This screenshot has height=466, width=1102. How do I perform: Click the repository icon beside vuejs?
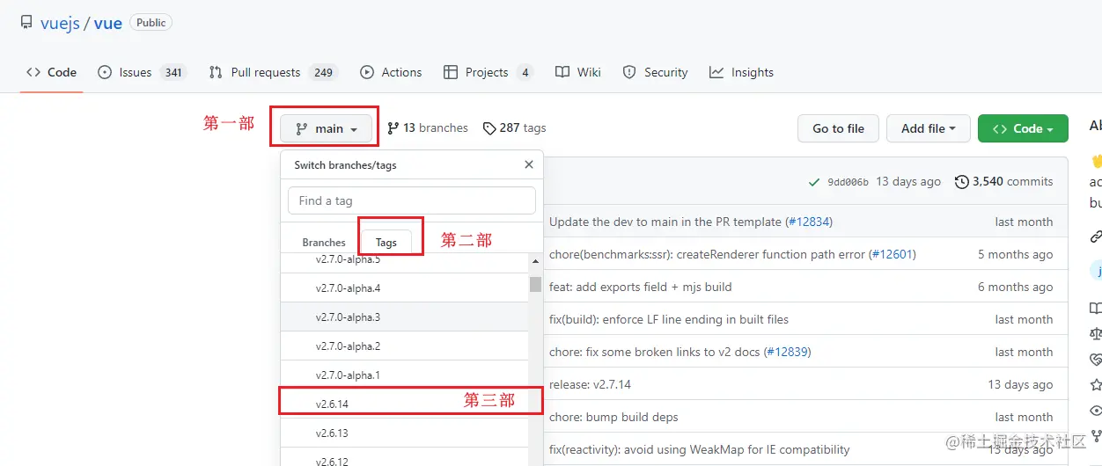click(26, 23)
